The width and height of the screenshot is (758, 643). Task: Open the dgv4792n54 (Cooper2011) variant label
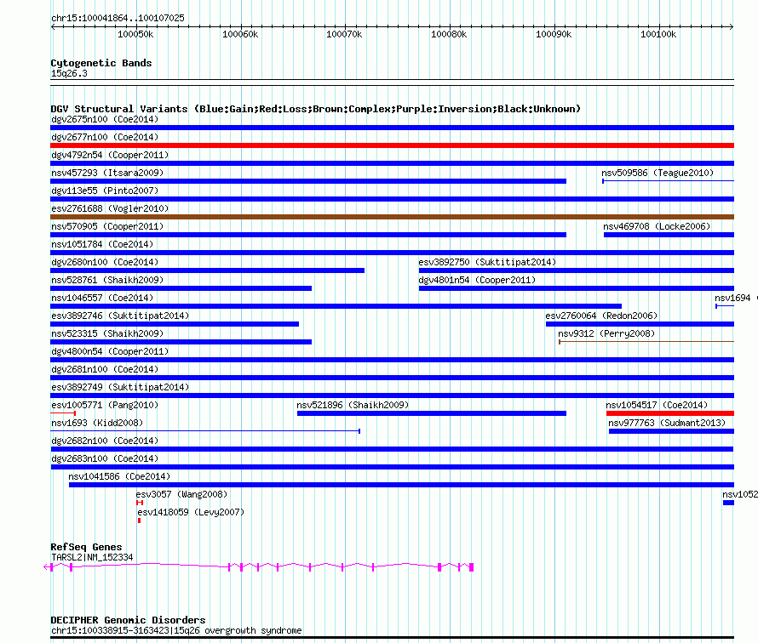click(110, 155)
